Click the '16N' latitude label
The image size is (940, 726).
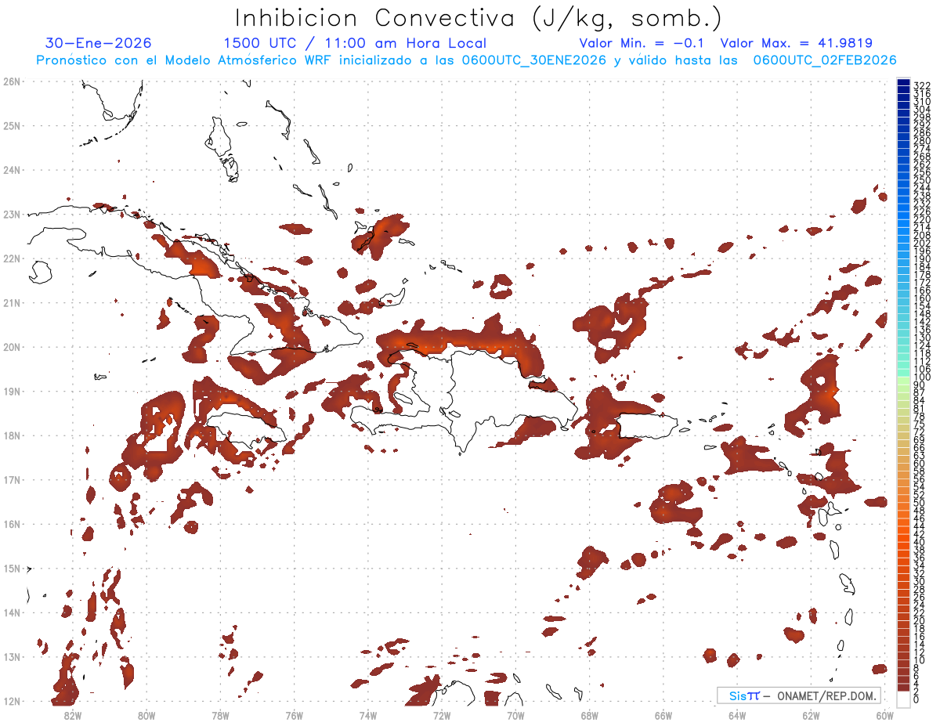pos(11,524)
